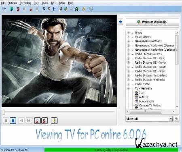Click the gray square between the two red toolbar icons

(24, 9)
